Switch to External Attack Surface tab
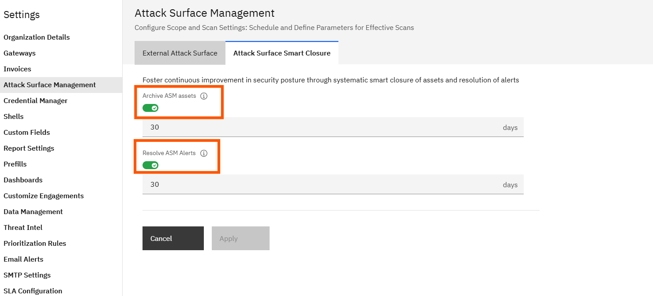653x296 pixels. pyautogui.click(x=180, y=53)
